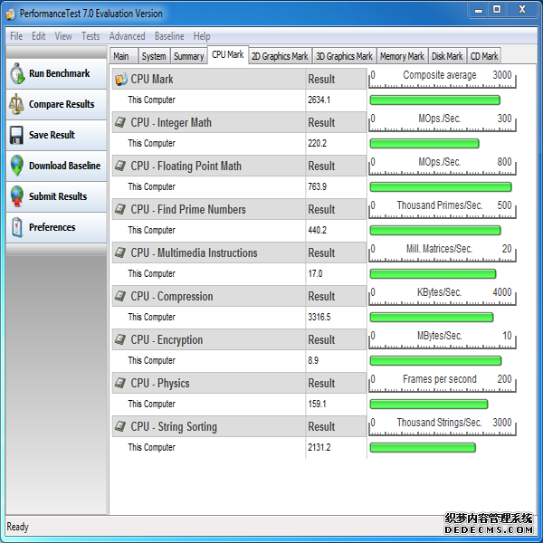
Task: Click the Download Baseline button label
Action: pyautogui.click(x=65, y=166)
